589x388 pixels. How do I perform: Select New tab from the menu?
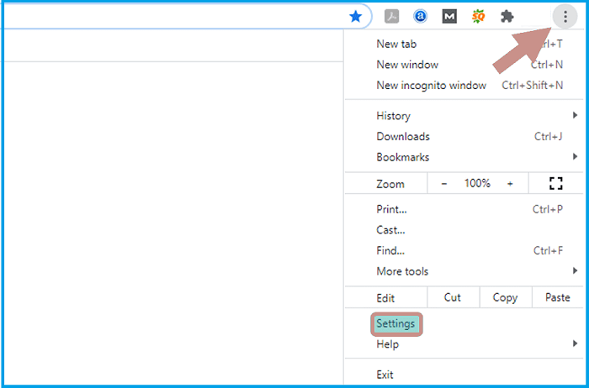tap(464, 44)
